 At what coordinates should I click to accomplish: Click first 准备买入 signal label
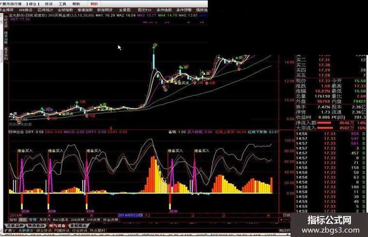coord(25,151)
